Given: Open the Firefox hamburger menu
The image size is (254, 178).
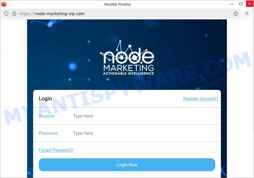Looking at the screenshot, I should [247, 13].
